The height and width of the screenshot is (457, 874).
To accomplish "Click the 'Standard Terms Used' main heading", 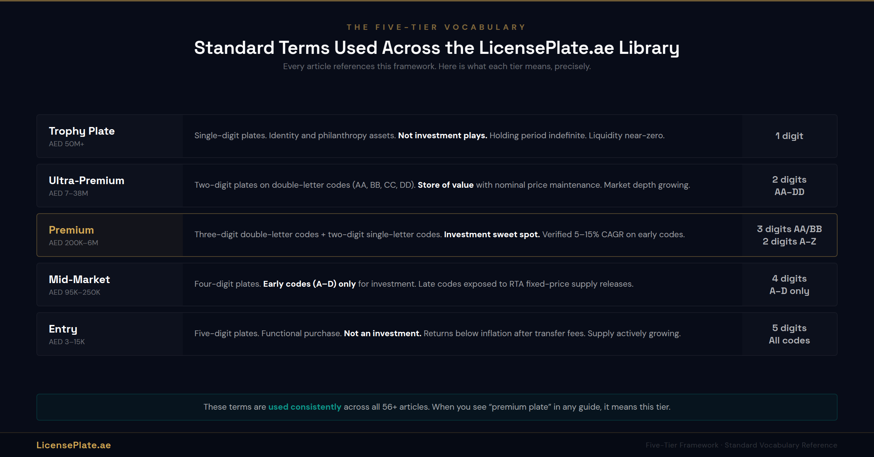I will [436, 48].
